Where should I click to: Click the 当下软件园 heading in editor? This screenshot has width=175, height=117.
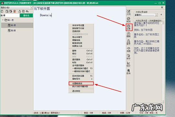pyautogui.click(x=42, y=9)
